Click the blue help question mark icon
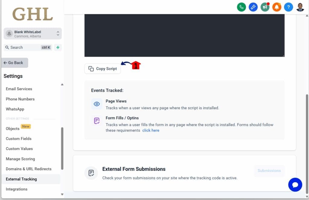This screenshot has width=309, height=200. (288, 7)
